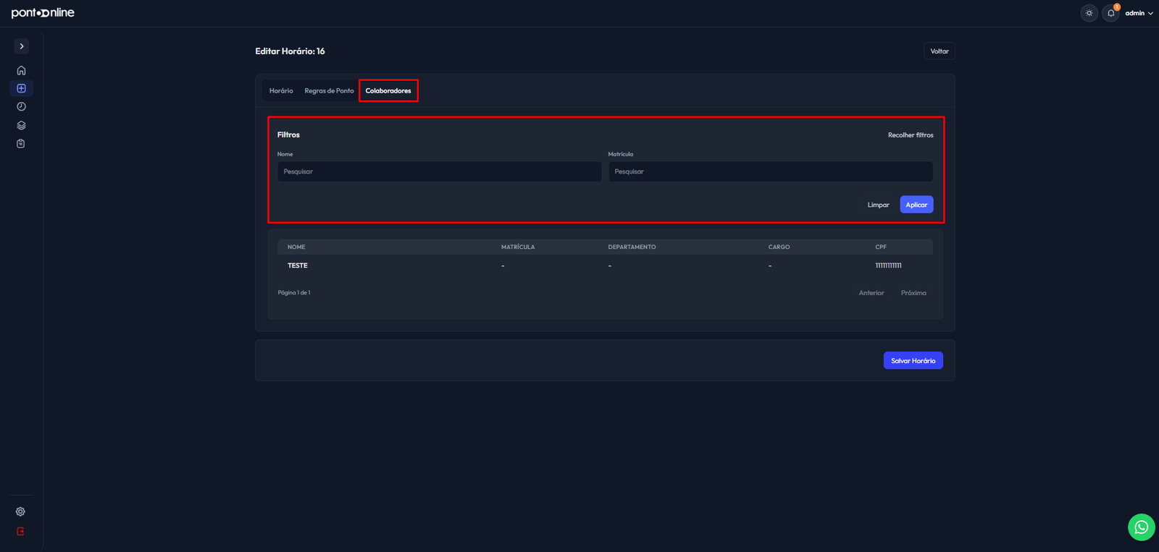Click the Voltar button
Viewport: 1159px width, 552px height.
tap(940, 51)
